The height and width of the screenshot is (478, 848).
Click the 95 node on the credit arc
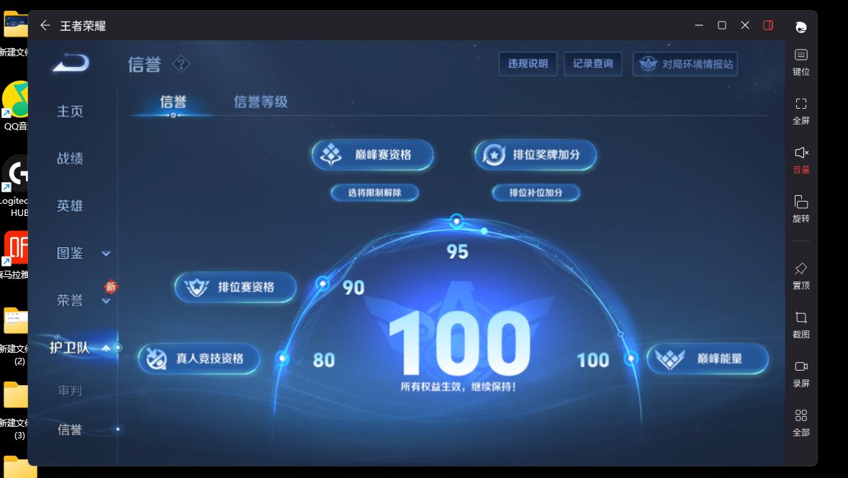point(456,220)
